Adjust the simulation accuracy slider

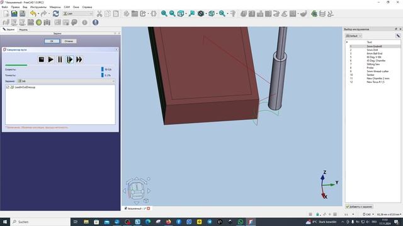coord(102,75)
